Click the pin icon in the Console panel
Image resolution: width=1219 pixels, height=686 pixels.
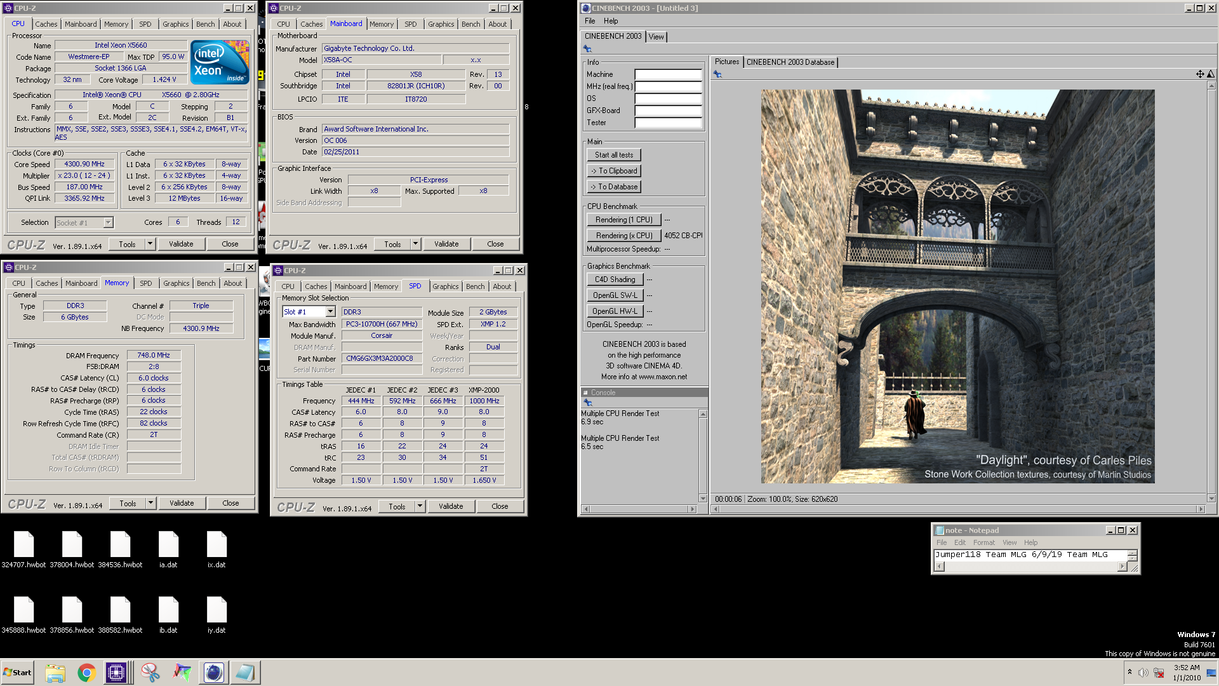pyautogui.click(x=588, y=403)
